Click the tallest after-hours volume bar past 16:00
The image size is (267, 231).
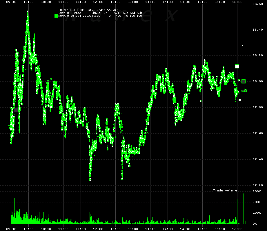[244, 208]
